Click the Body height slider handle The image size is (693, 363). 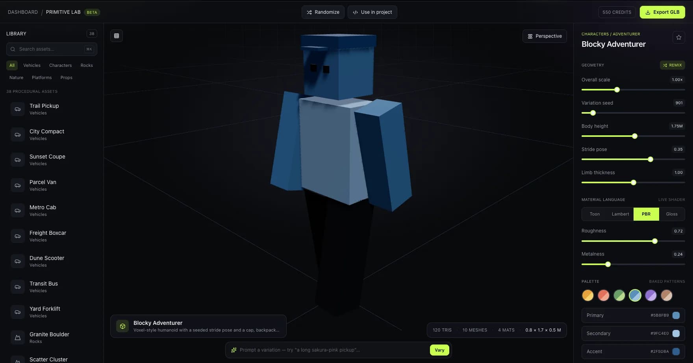point(635,136)
